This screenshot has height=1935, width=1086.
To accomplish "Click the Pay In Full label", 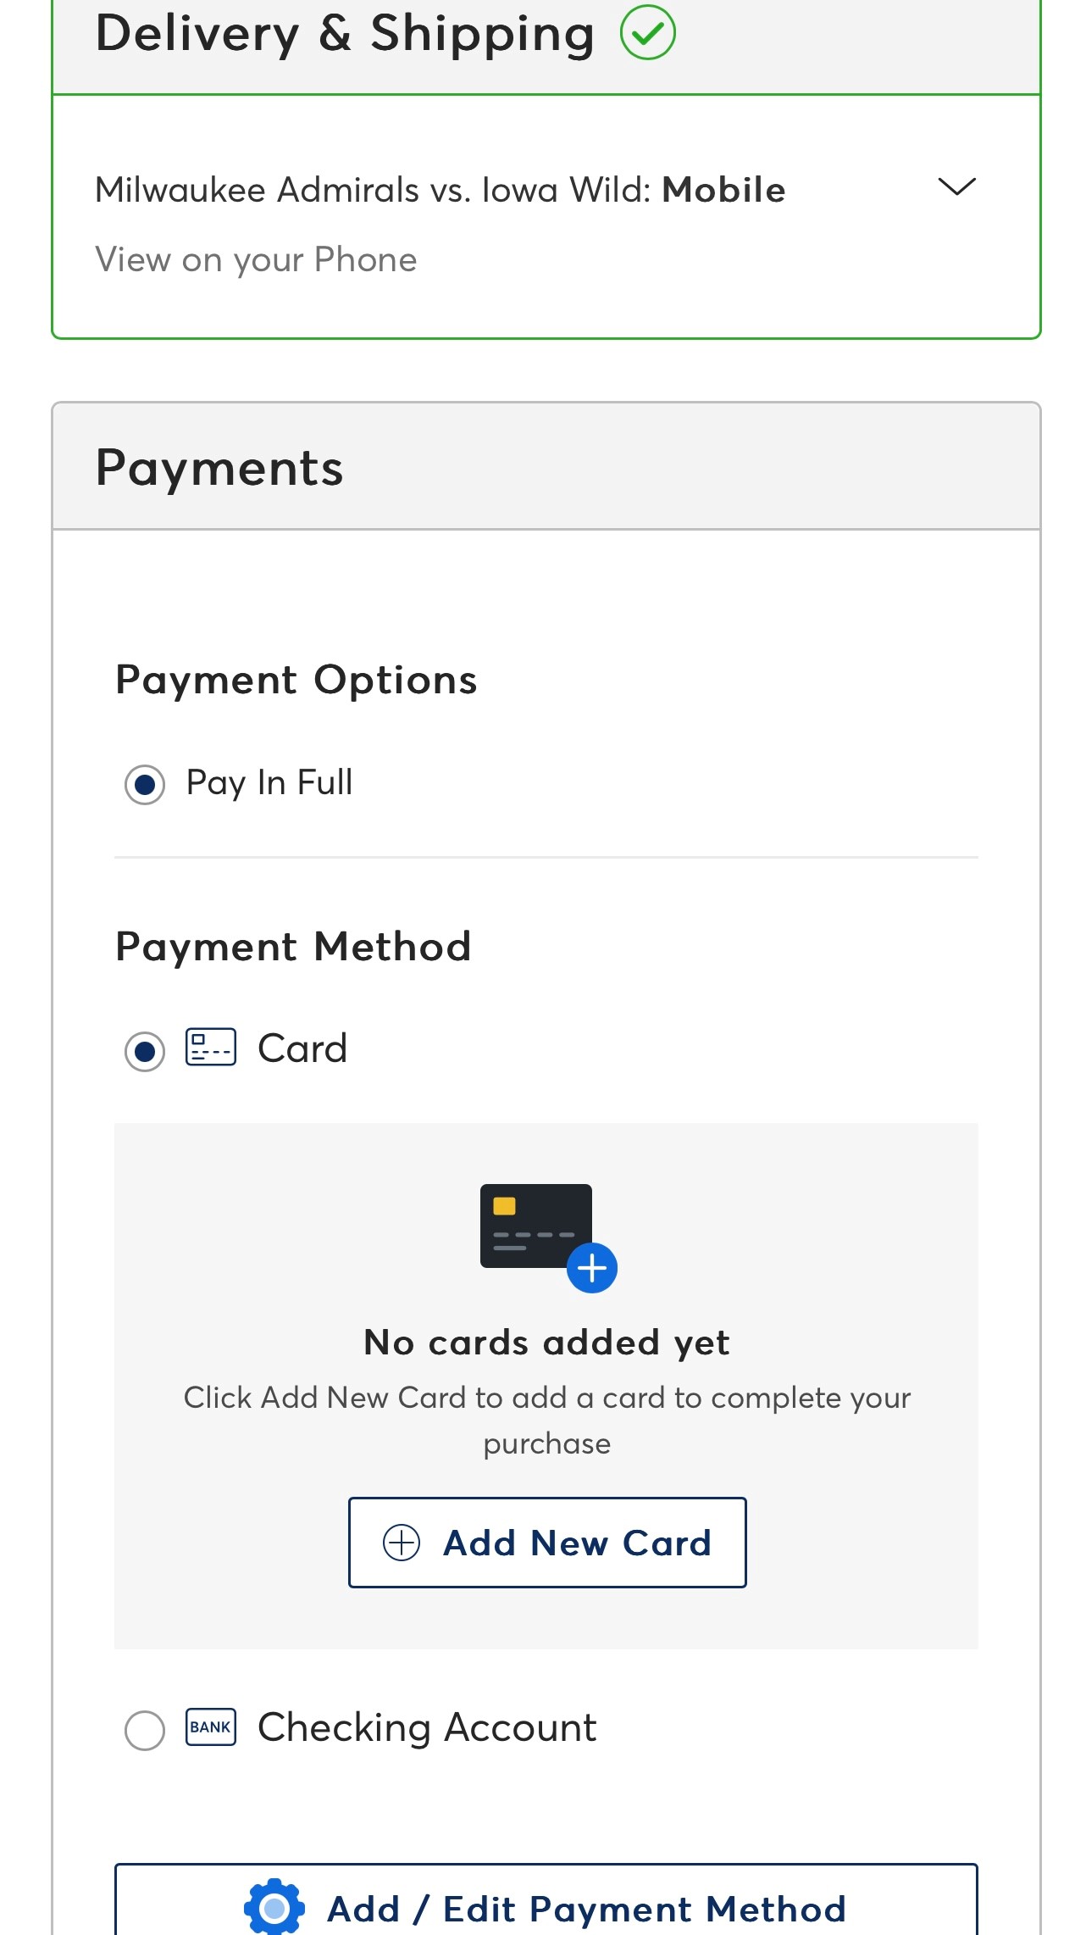I will [269, 782].
